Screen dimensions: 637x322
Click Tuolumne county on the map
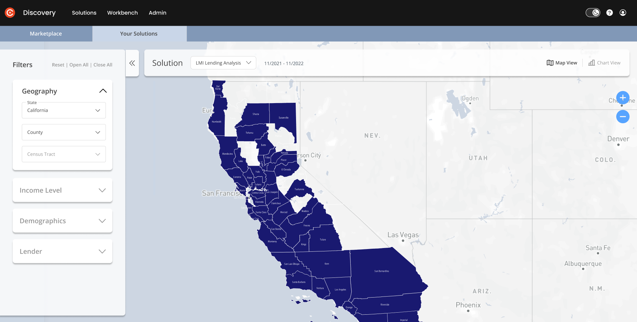[299, 189]
